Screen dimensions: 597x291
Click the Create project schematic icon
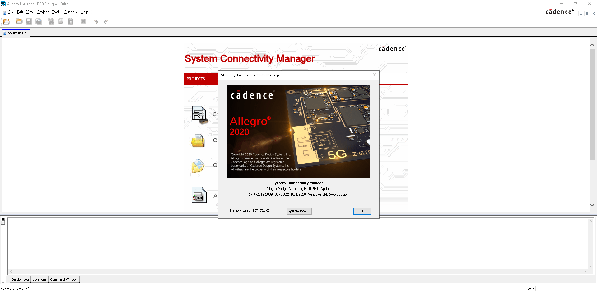point(200,115)
